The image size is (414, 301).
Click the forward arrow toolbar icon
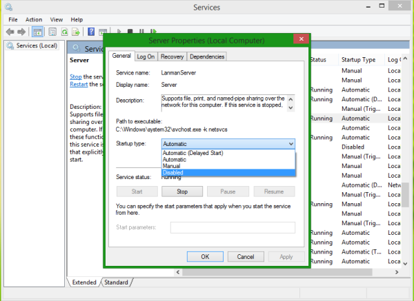pos(21,32)
